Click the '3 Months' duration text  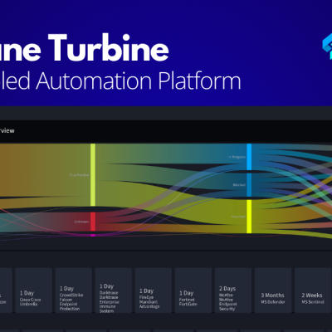coord(272,295)
